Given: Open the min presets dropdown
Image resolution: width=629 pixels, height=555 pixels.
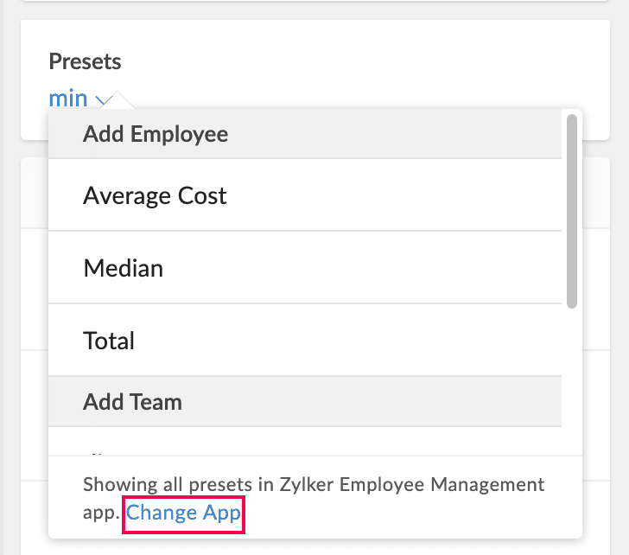Looking at the screenshot, I should pyautogui.click(x=68, y=99).
